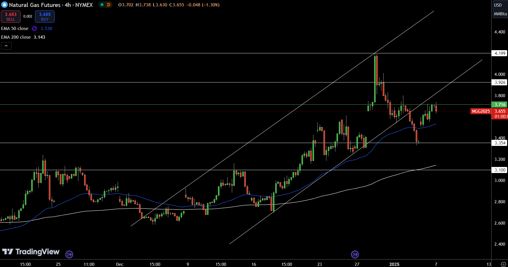Click the 3.655 BUY button
The width and height of the screenshot is (508, 267).
click(x=45, y=17)
